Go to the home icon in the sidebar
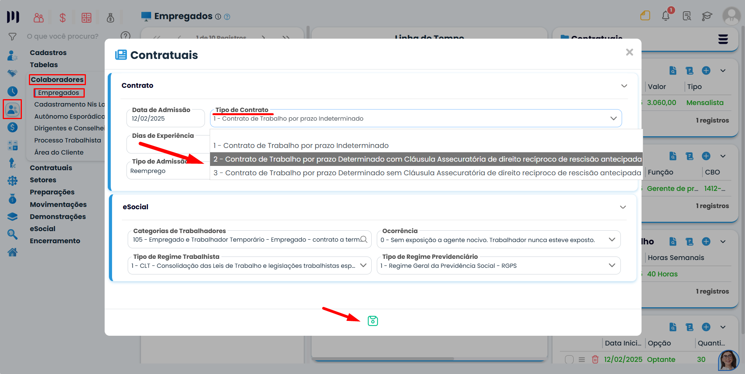The width and height of the screenshot is (745, 374). click(x=12, y=252)
